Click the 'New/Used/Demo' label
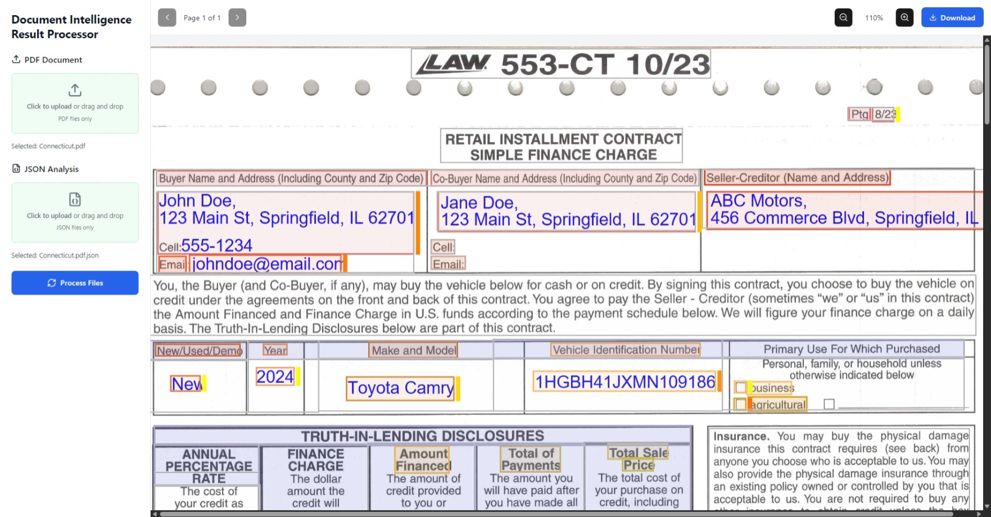 [x=198, y=351]
